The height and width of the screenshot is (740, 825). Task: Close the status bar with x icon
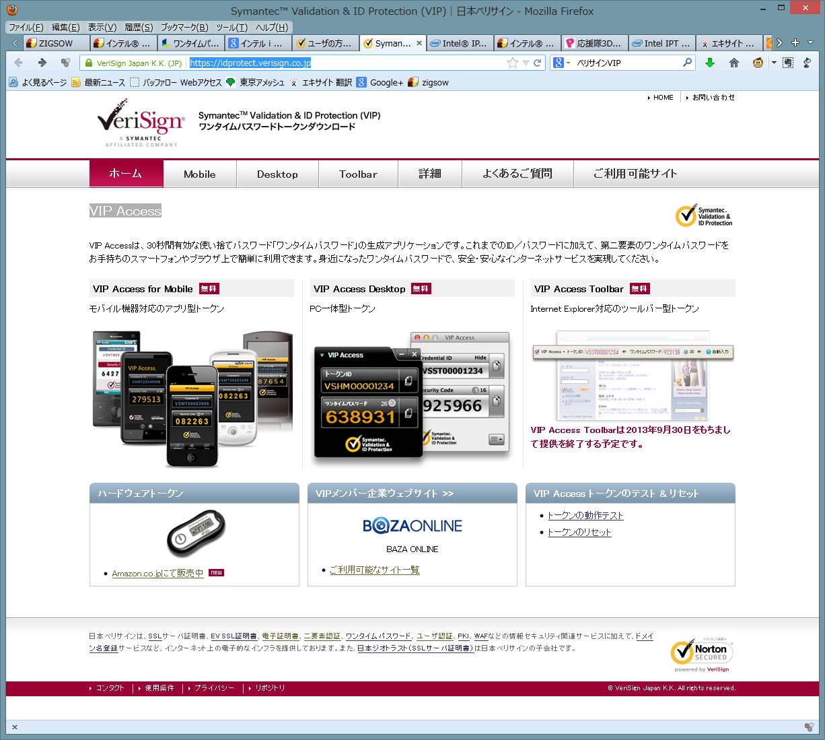pyautogui.click(x=15, y=727)
